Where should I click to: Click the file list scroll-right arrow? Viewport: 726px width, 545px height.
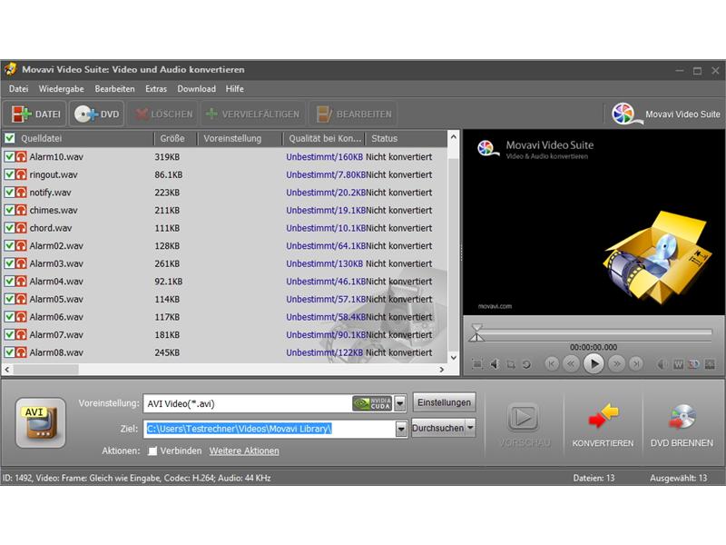[x=442, y=370]
